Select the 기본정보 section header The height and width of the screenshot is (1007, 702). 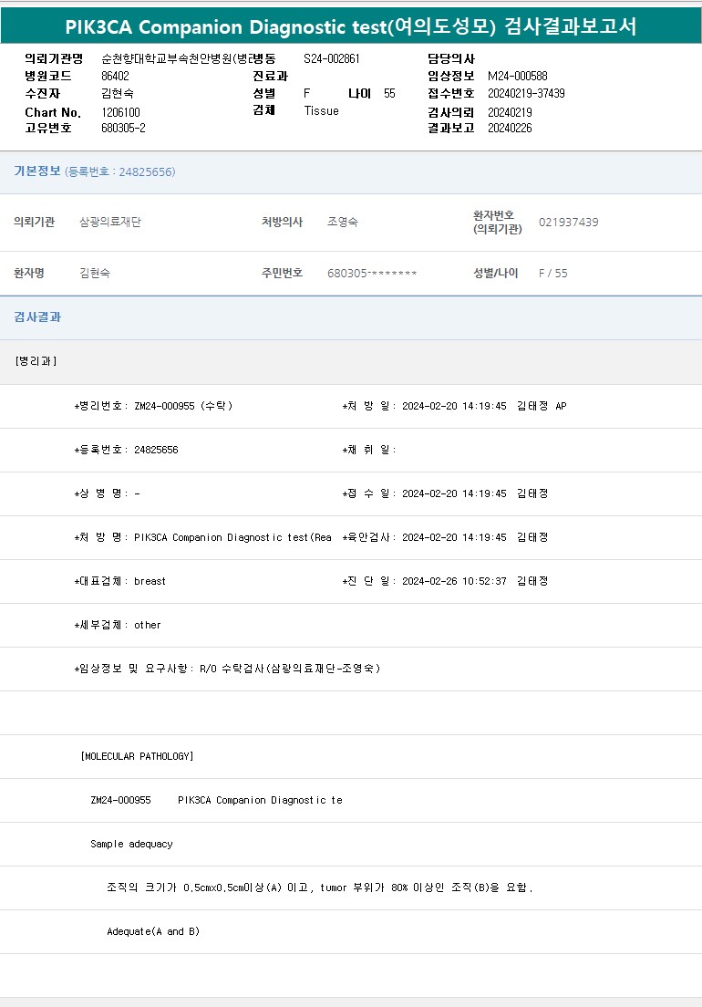[x=37, y=171]
